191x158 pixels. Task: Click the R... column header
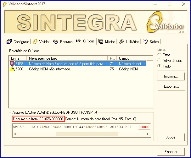112,58
